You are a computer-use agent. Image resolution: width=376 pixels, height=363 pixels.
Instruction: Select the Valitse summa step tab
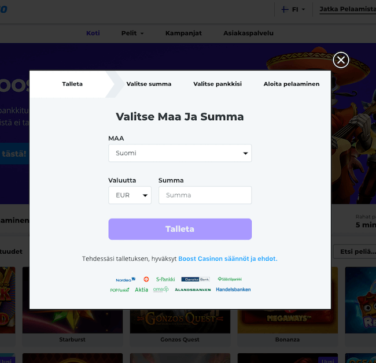tap(149, 84)
